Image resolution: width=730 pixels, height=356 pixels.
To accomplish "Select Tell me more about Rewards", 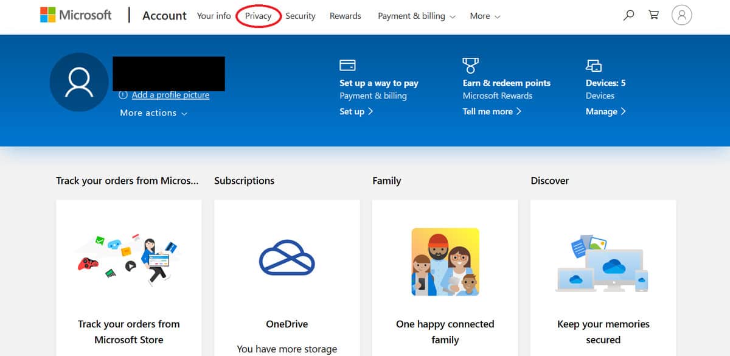I will click(492, 111).
